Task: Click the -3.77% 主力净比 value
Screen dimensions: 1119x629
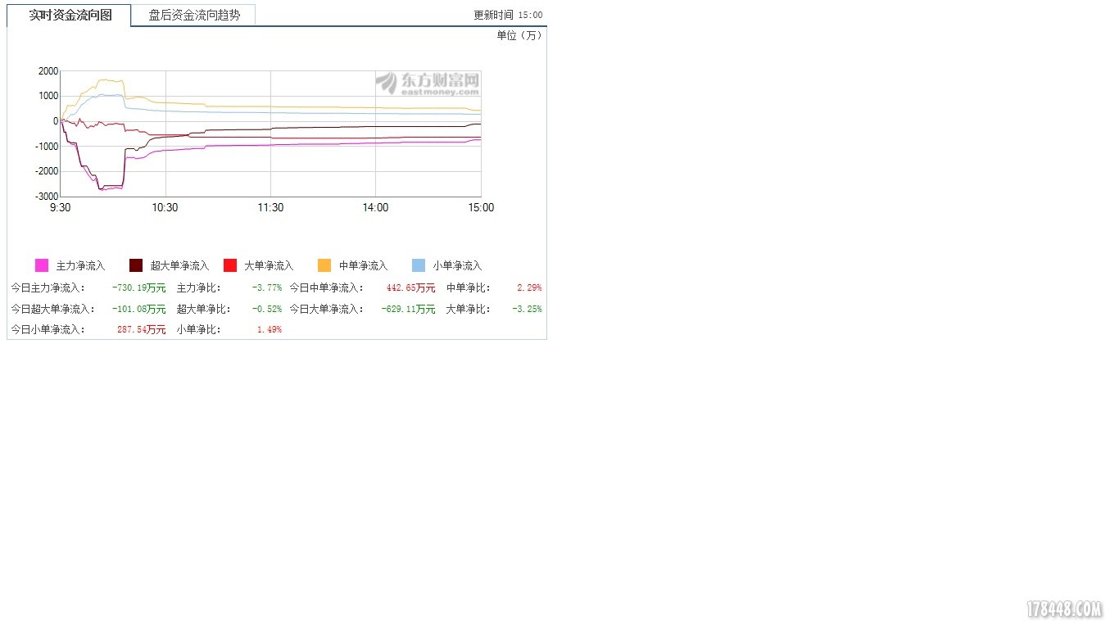Action: click(x=267, y=288)
